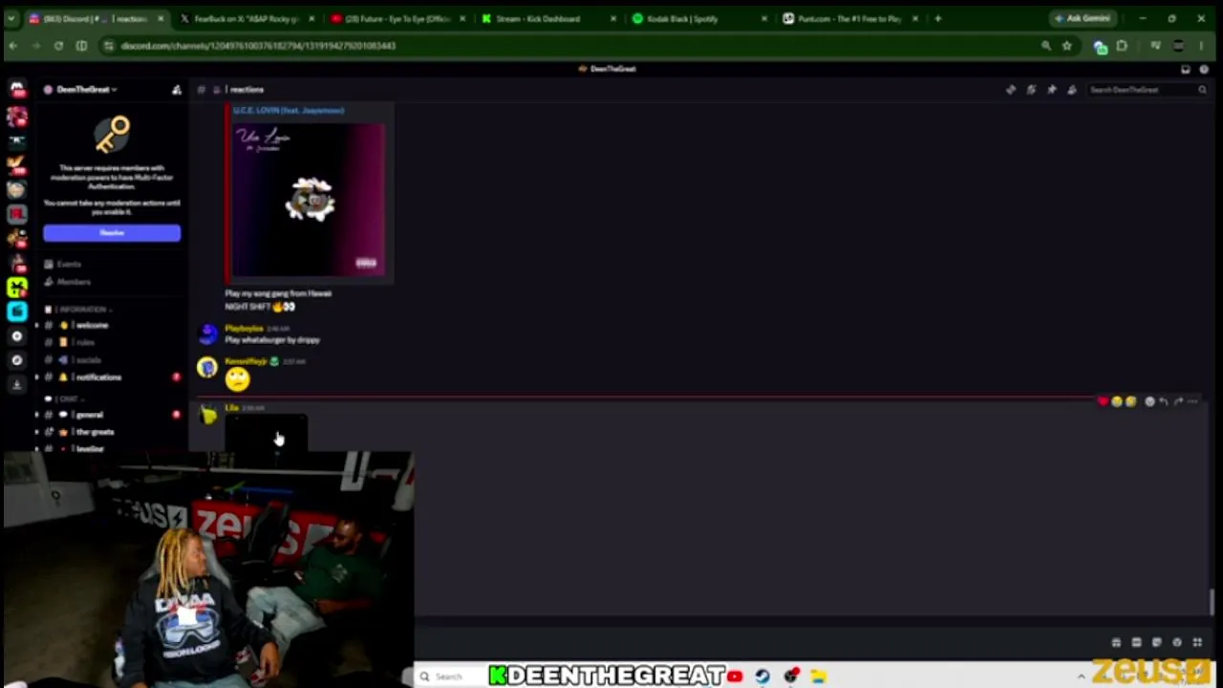This screenshot has height=688, width=1223.
Task: Open DeenTheGreat server dropdown menu
Action: (x=86, y=90)
